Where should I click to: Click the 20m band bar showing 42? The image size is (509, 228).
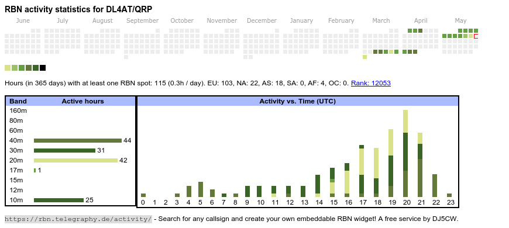(75, 160)
